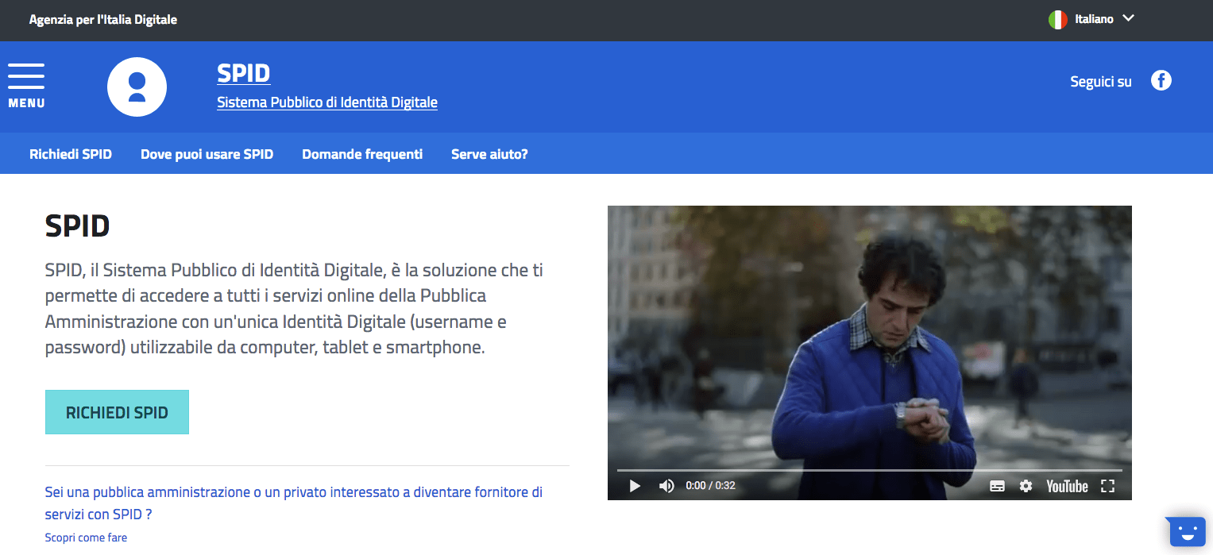1213x555 pixels.
Task: Mute the video volume speaker icon
Action: 666,486
